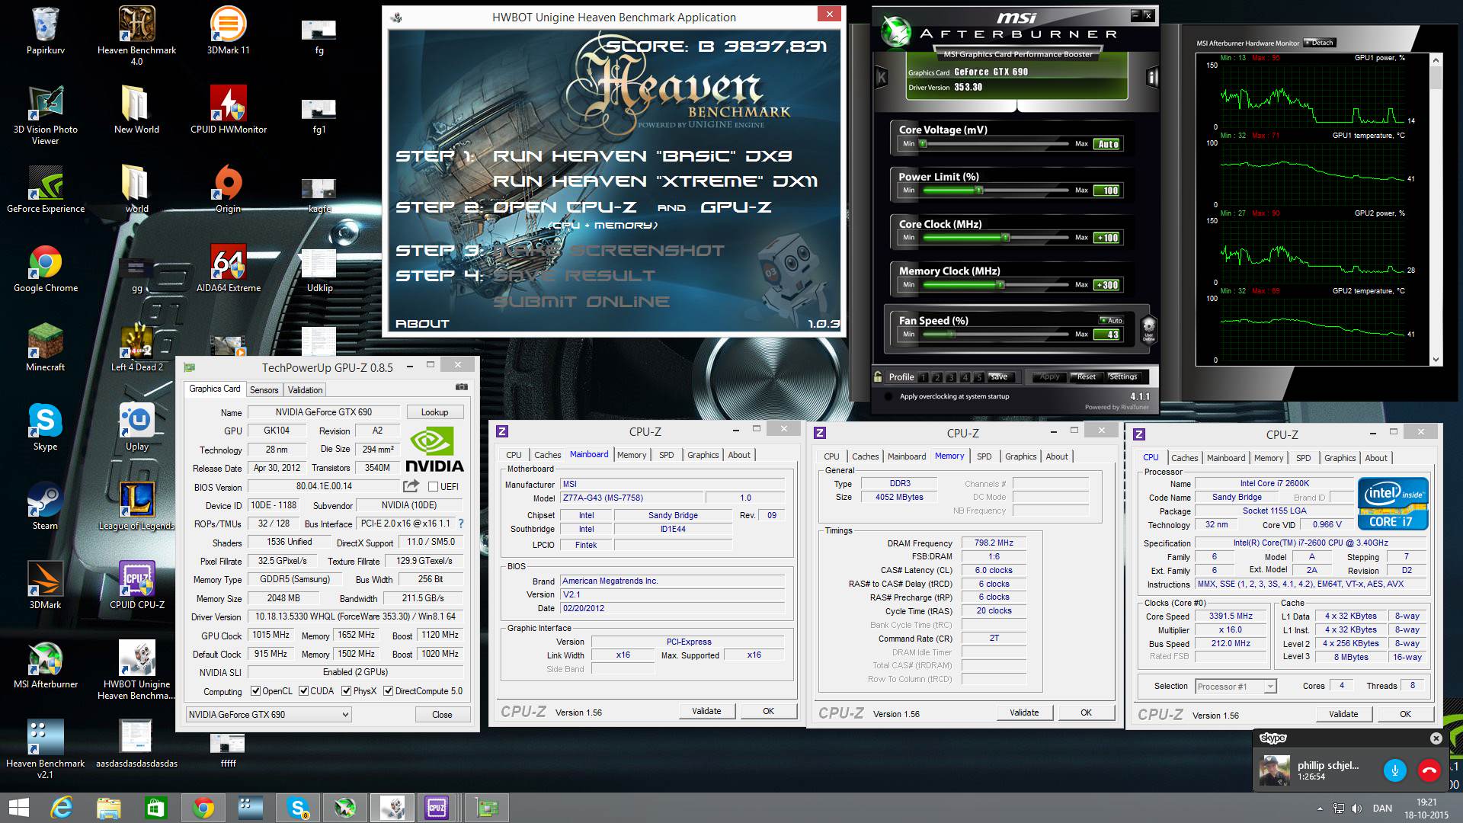Screen dimensions: 1463x823
Task: Click the User Define fan gear icon
Action: (1148, 331)
